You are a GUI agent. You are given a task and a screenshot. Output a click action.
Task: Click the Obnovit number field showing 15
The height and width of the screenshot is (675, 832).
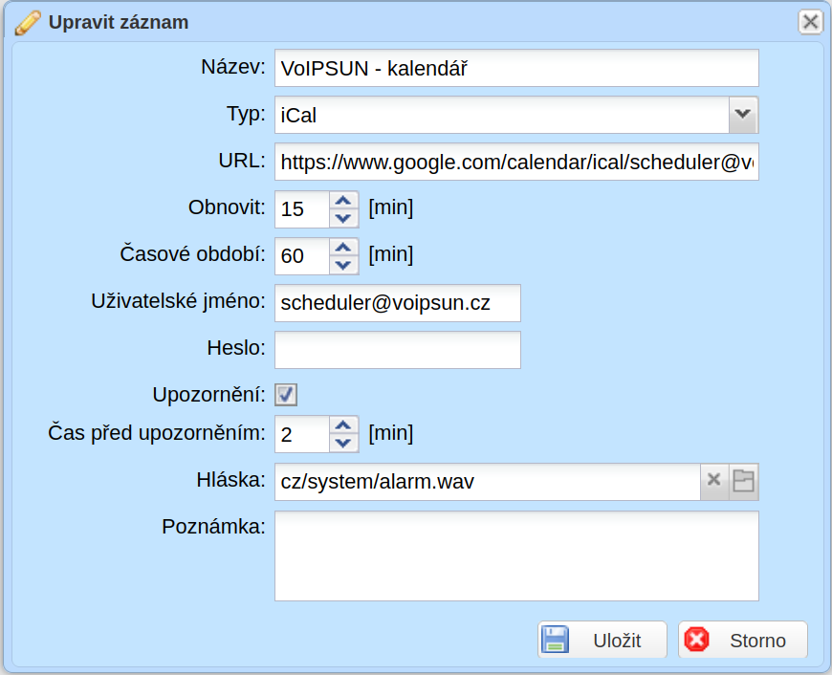(302, 209)
